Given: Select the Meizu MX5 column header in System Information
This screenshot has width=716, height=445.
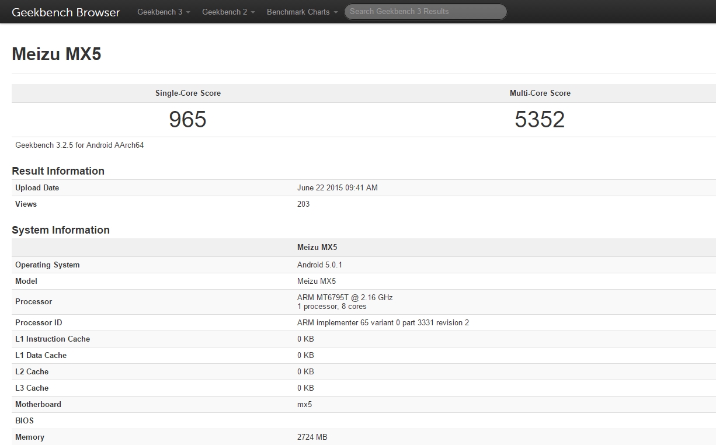Looking at the screenshot, I should pyautogui.click(x=317, y=247).
